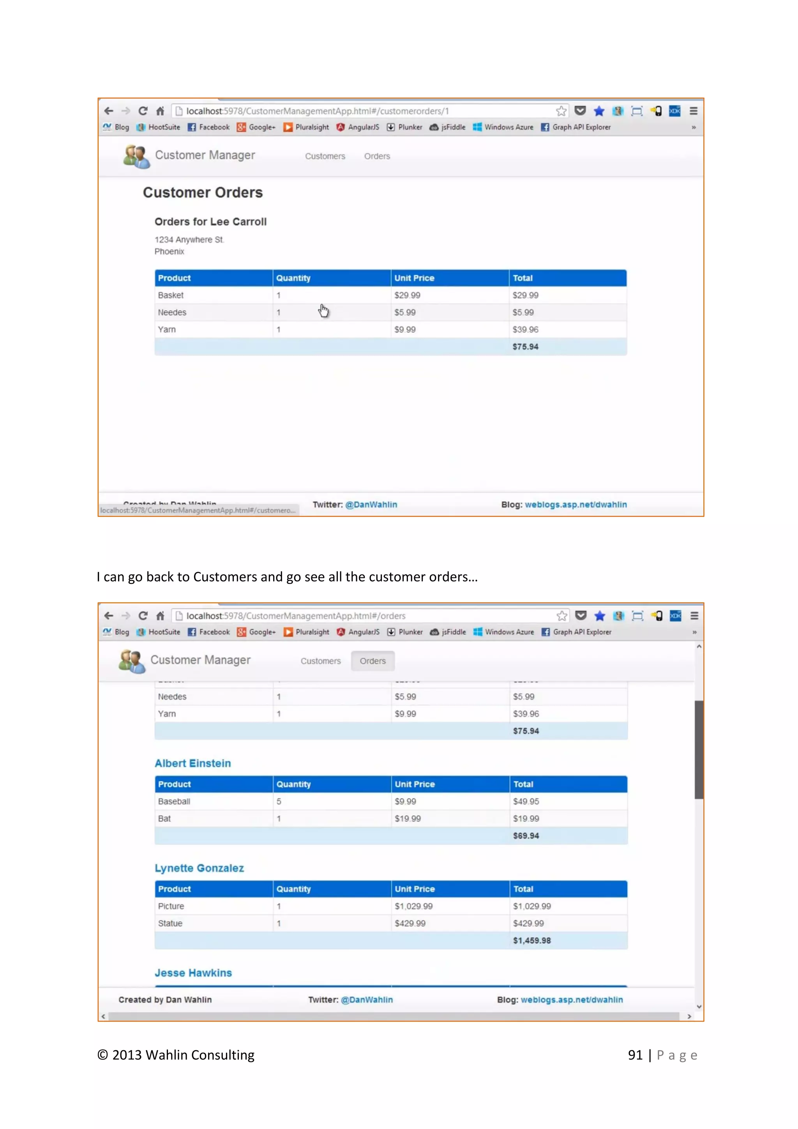The width and height of the screenshot is (798, 1129).
Task: Click bookmark star in top address bar
Action: [x=561, y=111]
